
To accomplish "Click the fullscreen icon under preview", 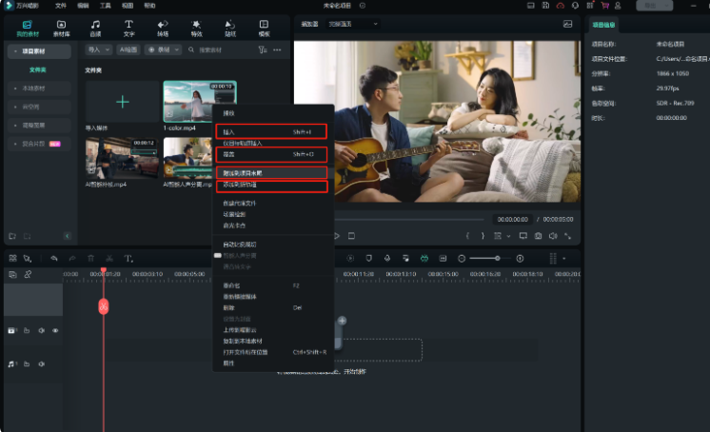I will (568, 235).
